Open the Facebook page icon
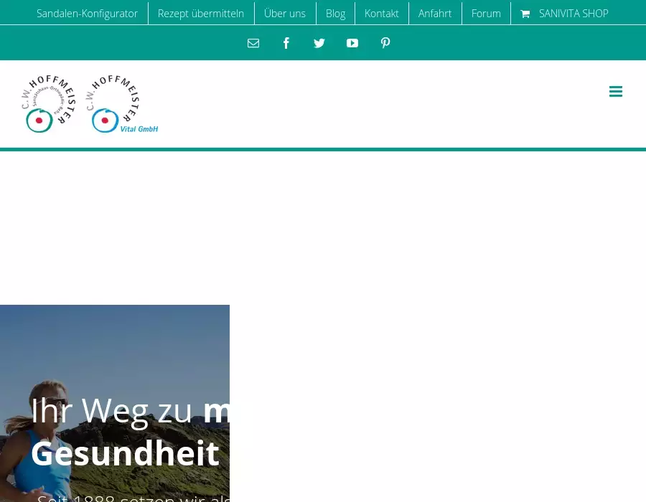 point(286,43)
